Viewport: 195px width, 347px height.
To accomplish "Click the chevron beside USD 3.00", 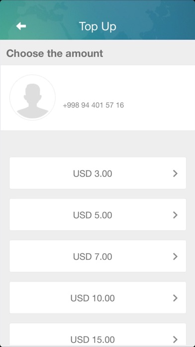I will [x=175, y=173].
